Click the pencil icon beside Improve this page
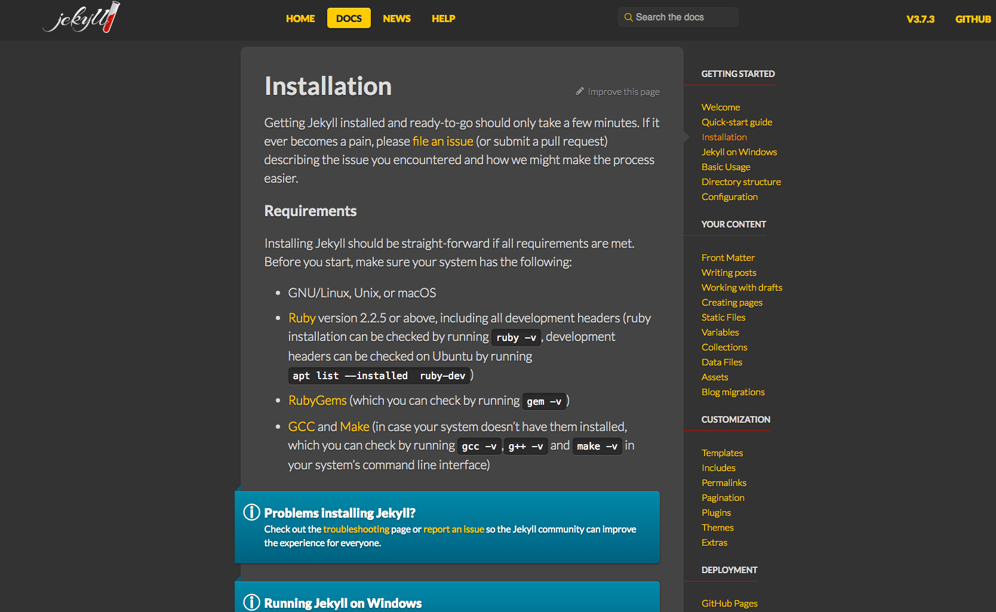This screenshot has height=612, width=996. [x=580, y=91]
